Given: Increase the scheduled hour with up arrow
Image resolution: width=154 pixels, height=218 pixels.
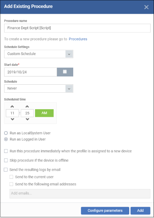Looking at the screenshot, I should 12,106.
